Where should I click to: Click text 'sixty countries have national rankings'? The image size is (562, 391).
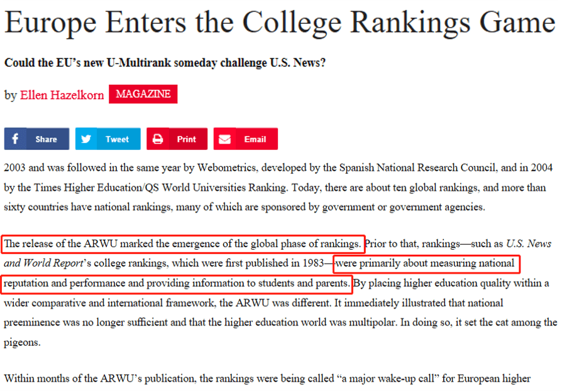pos(88,207)
